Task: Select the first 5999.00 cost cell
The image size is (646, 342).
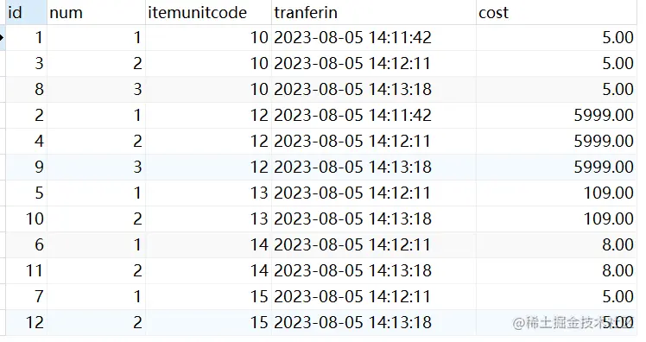Action: coord(556,116)
